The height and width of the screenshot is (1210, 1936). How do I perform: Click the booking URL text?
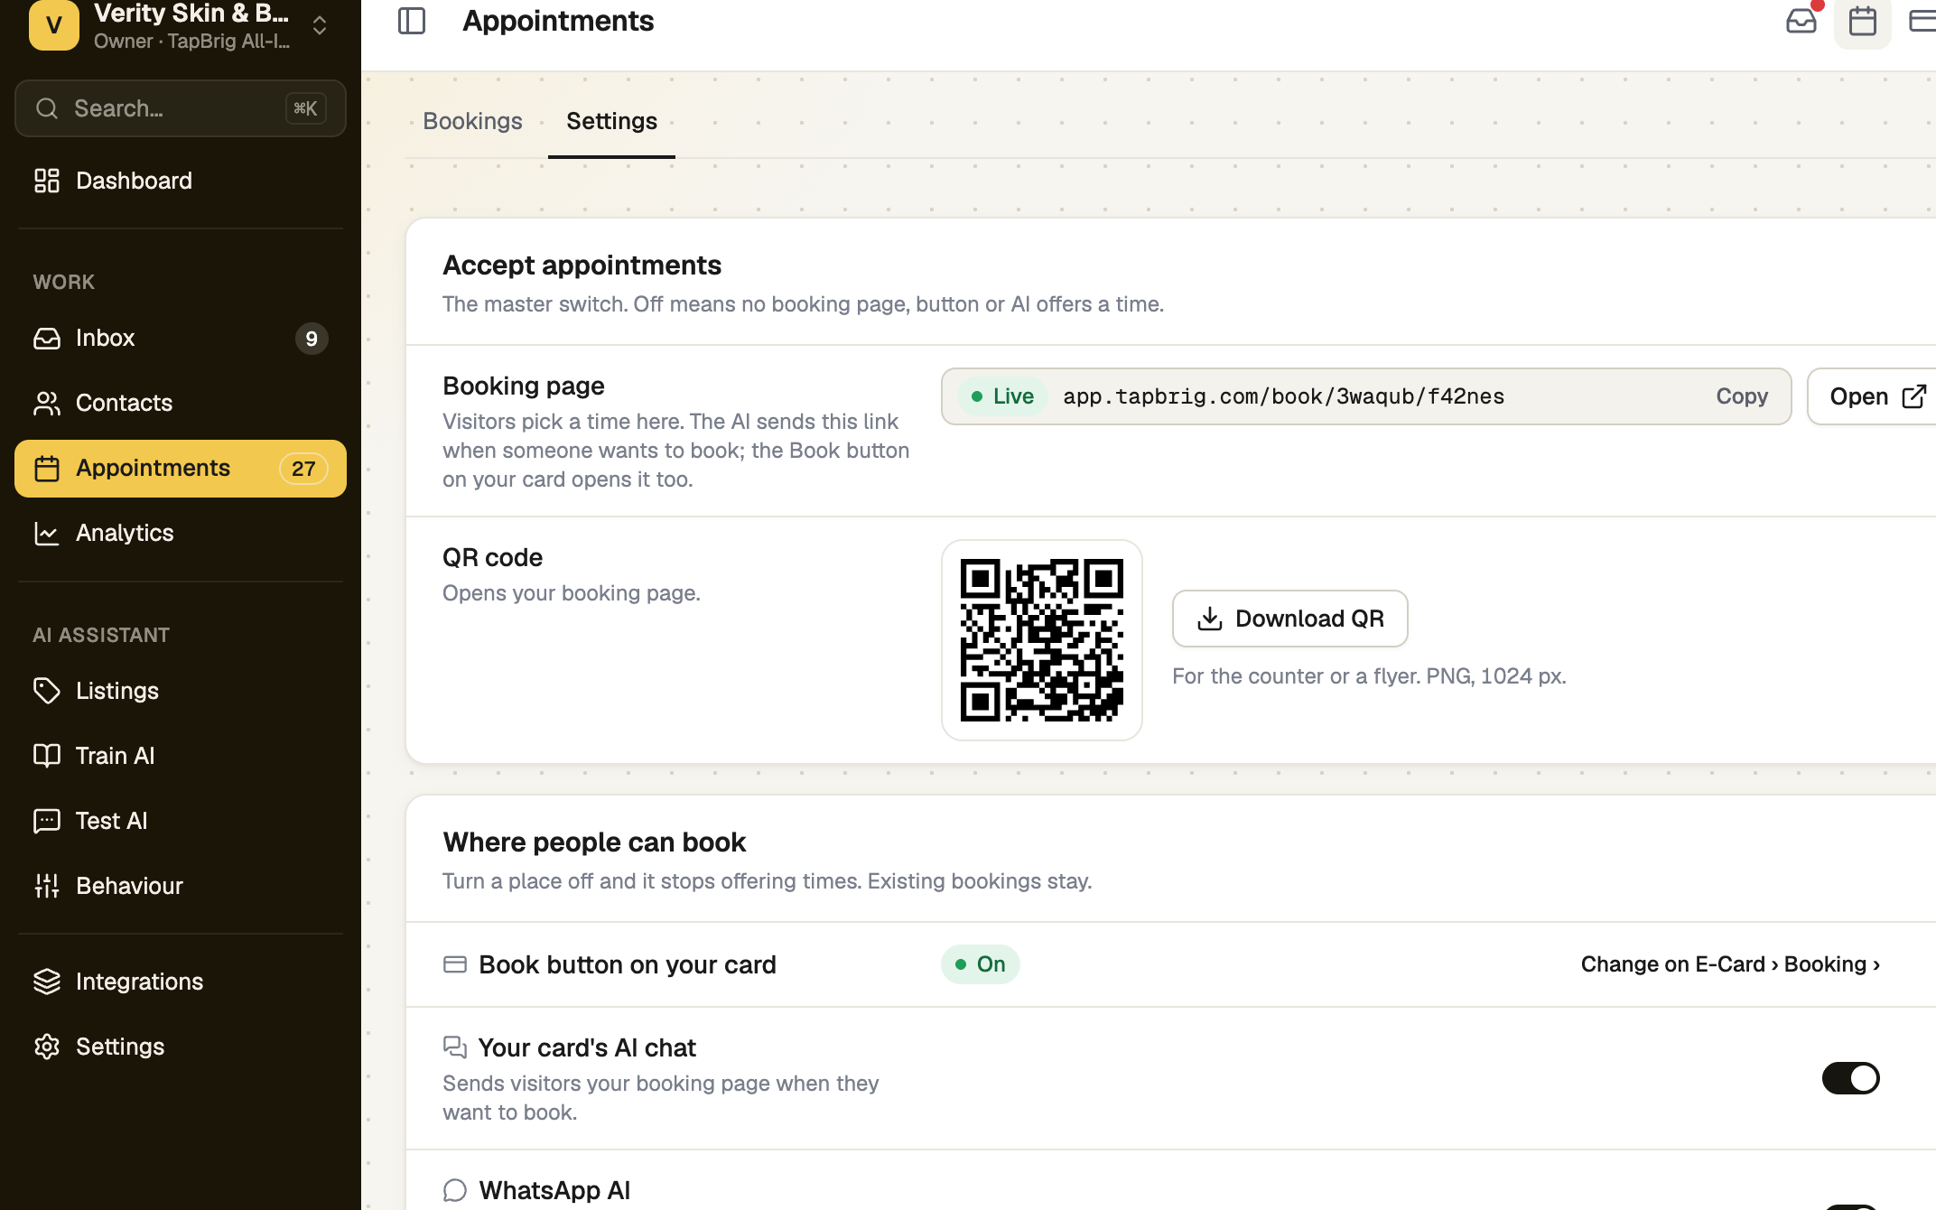pyautogui.click(x=1283, y=396)
